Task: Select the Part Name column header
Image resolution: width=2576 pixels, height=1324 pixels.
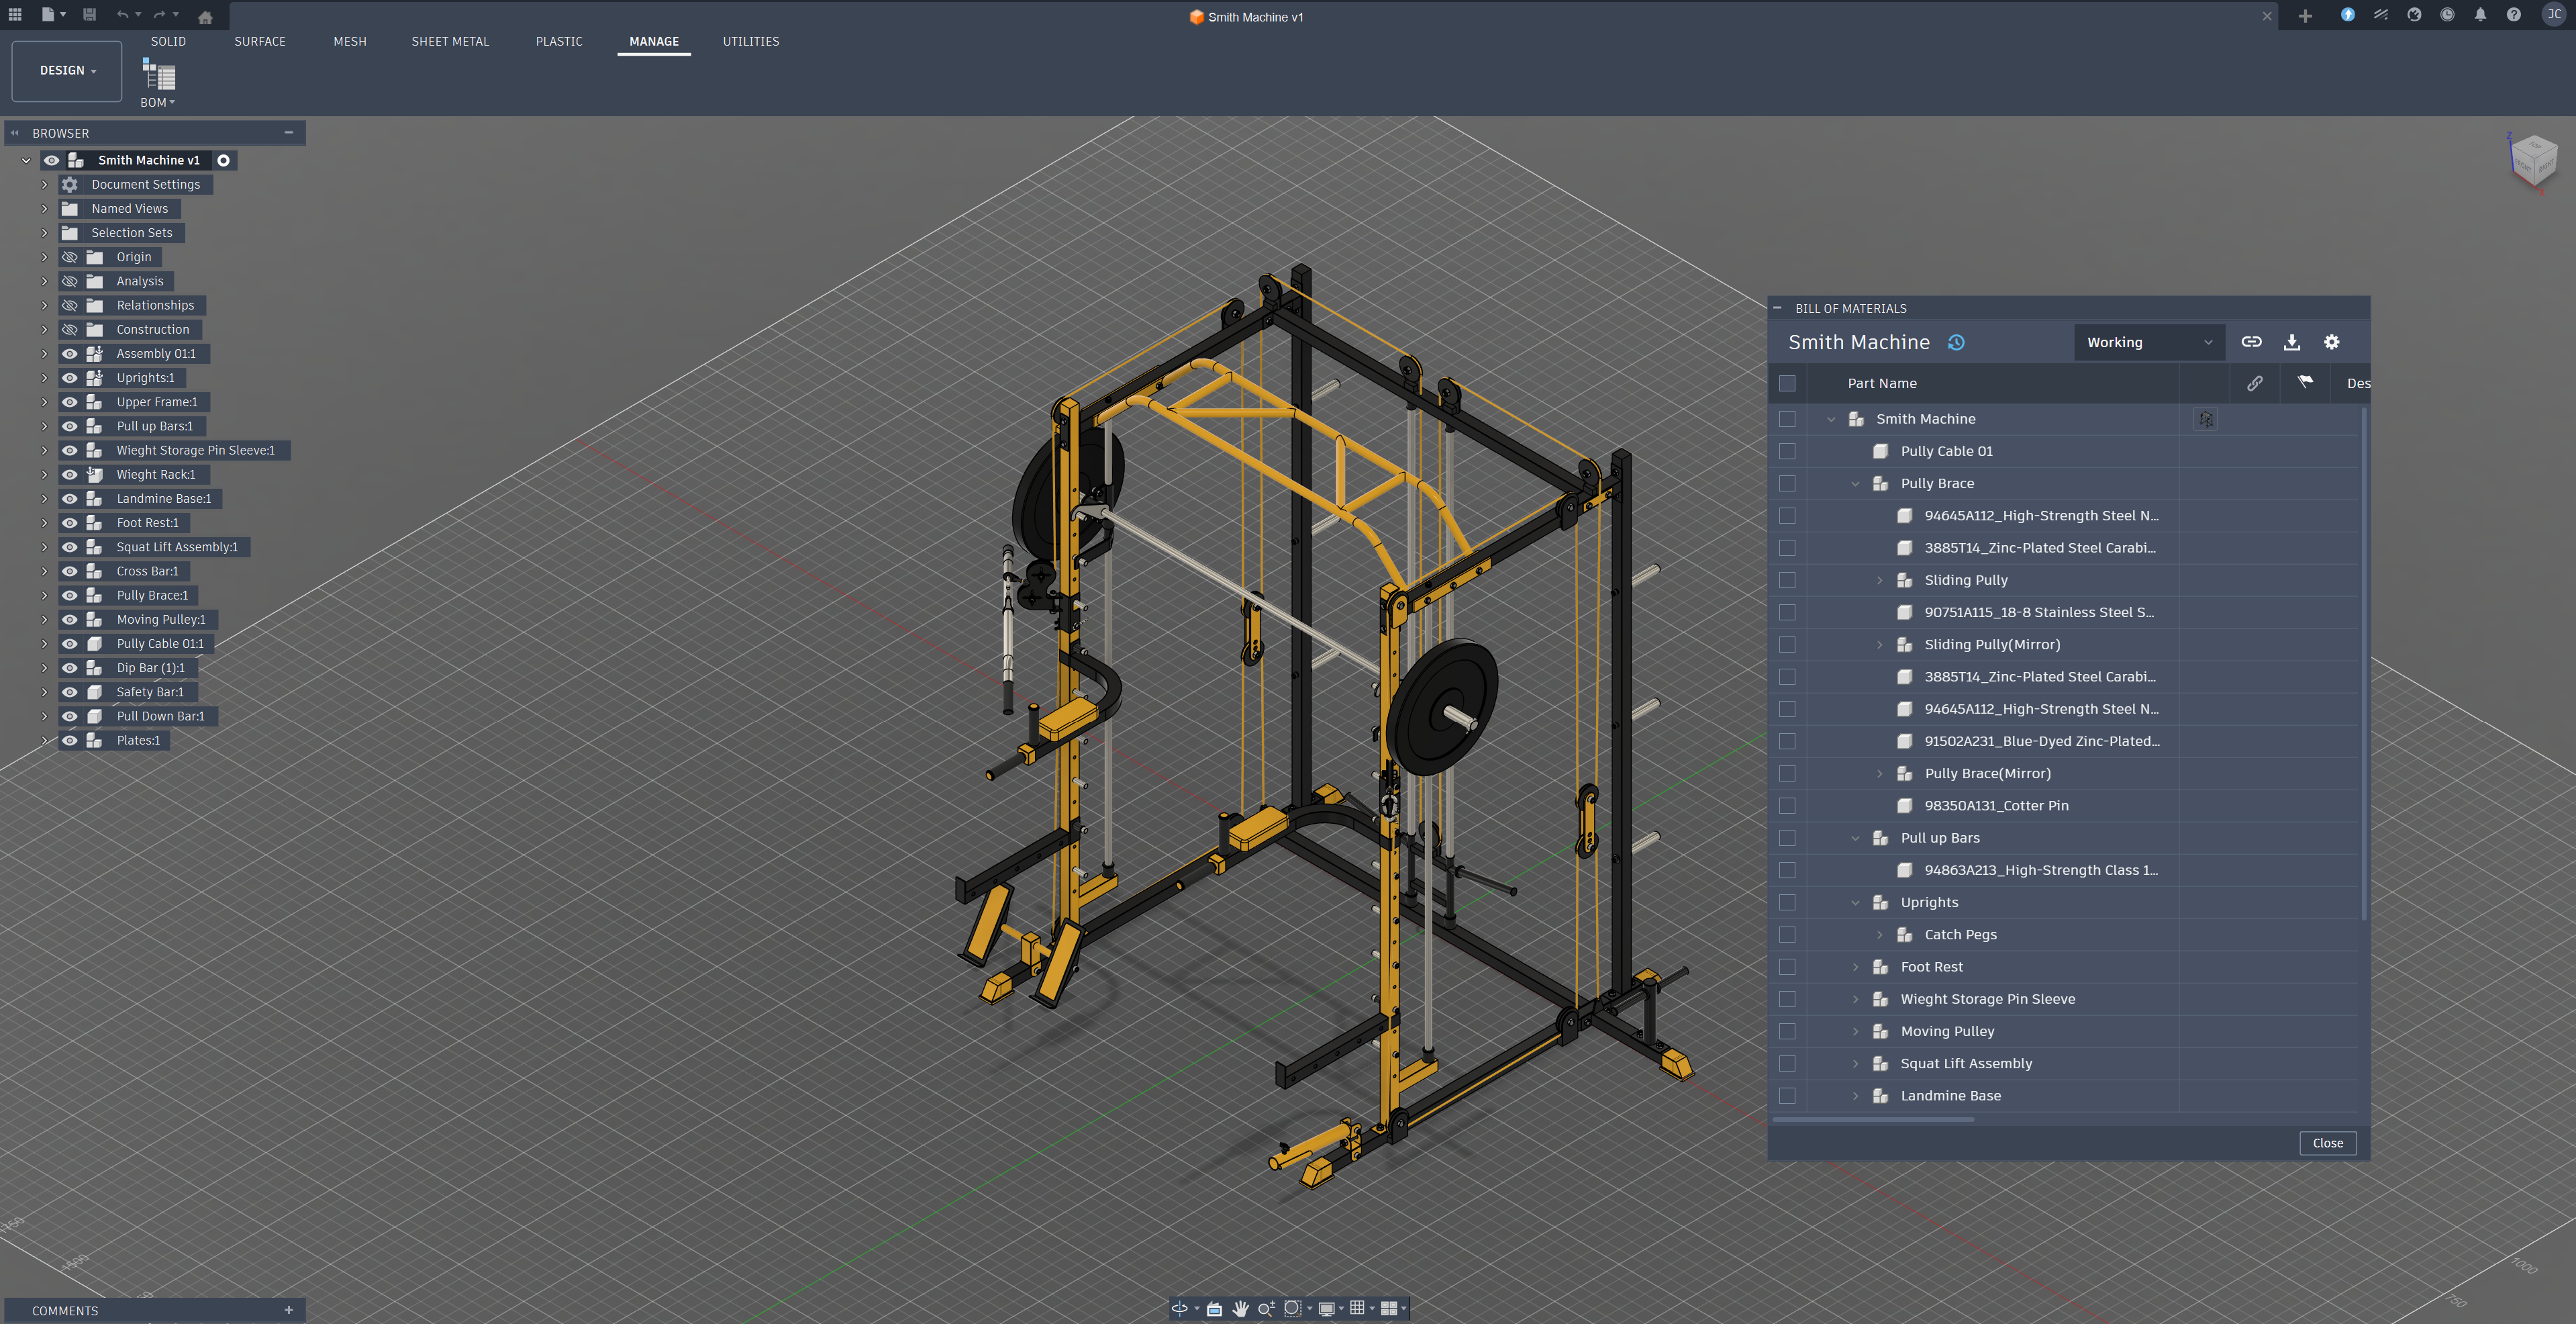Action: [1881, 383]
